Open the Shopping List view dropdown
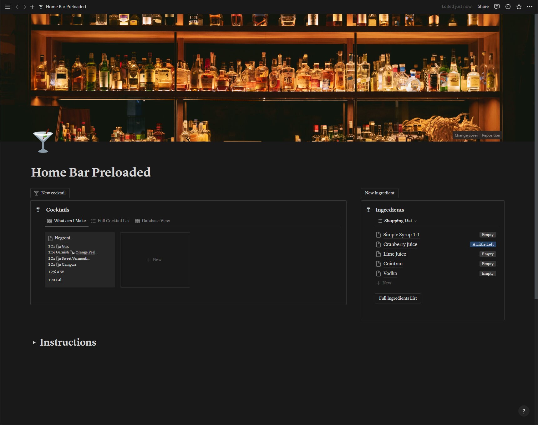The width and height of the screenshot is (538, 425). [x=397, y=221]
